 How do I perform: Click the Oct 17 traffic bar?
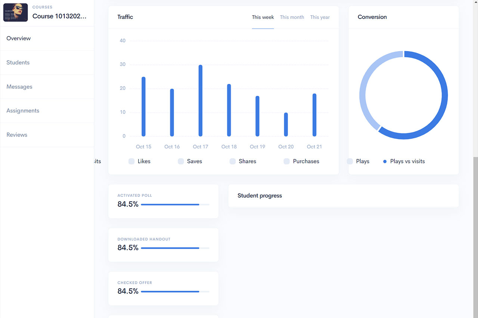pyautogui.click(x=201, y=101)
